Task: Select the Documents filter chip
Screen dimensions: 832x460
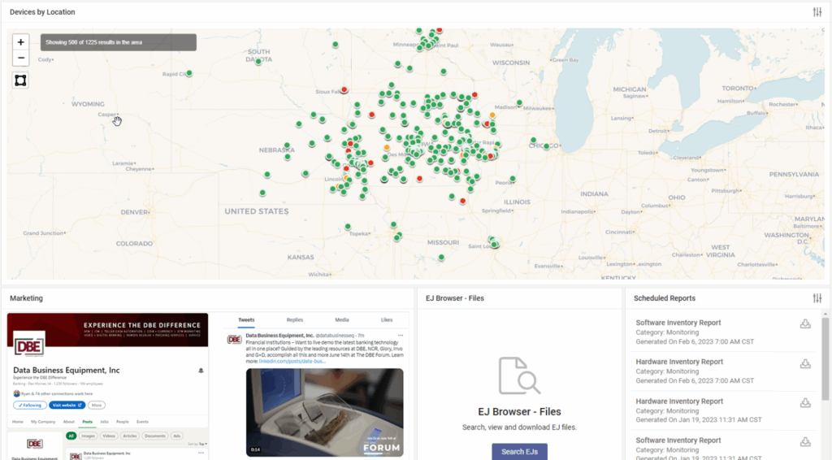Action: point(155,436)
